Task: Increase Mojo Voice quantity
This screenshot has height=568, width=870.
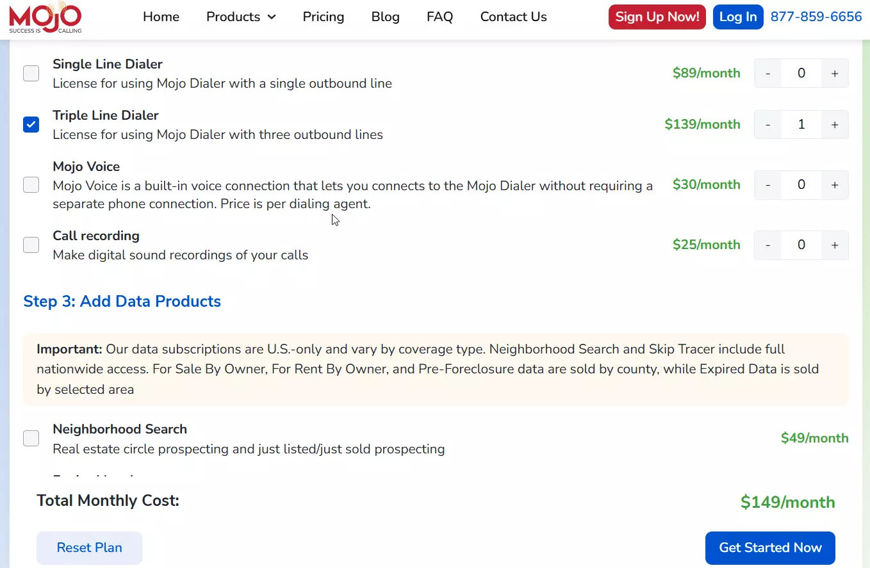Action: pyautogui.click(x=835, y=185)
